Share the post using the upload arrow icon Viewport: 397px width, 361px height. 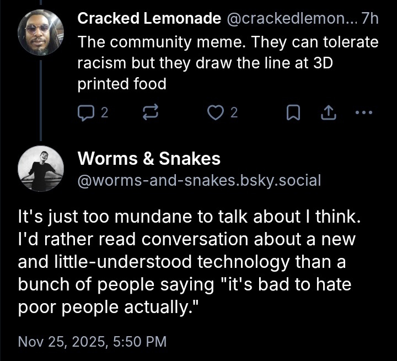[x=328, y=113]
